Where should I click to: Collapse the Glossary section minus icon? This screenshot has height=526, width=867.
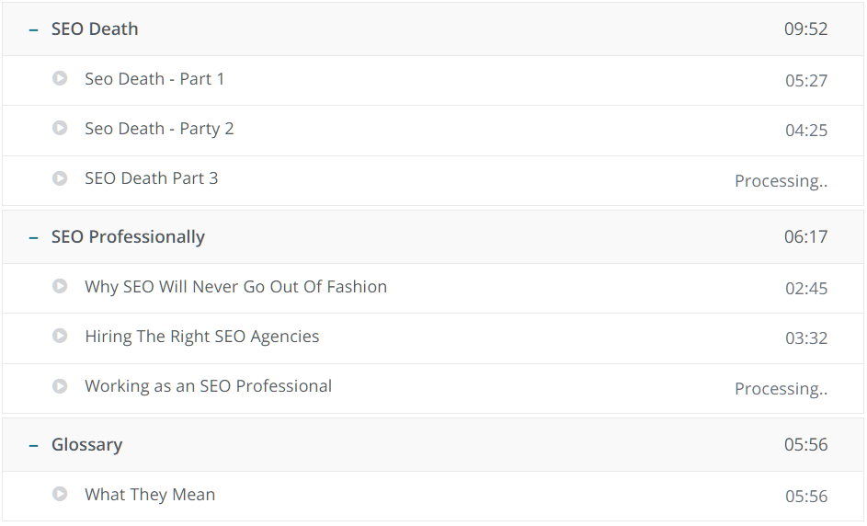(34, 445)
